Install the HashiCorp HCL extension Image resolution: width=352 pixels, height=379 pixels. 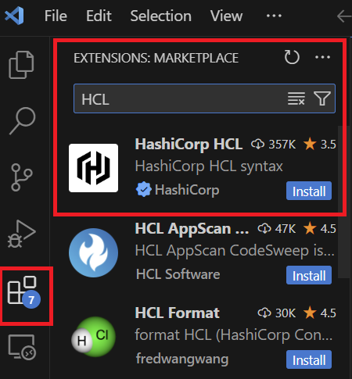click(x=309, y=191)
